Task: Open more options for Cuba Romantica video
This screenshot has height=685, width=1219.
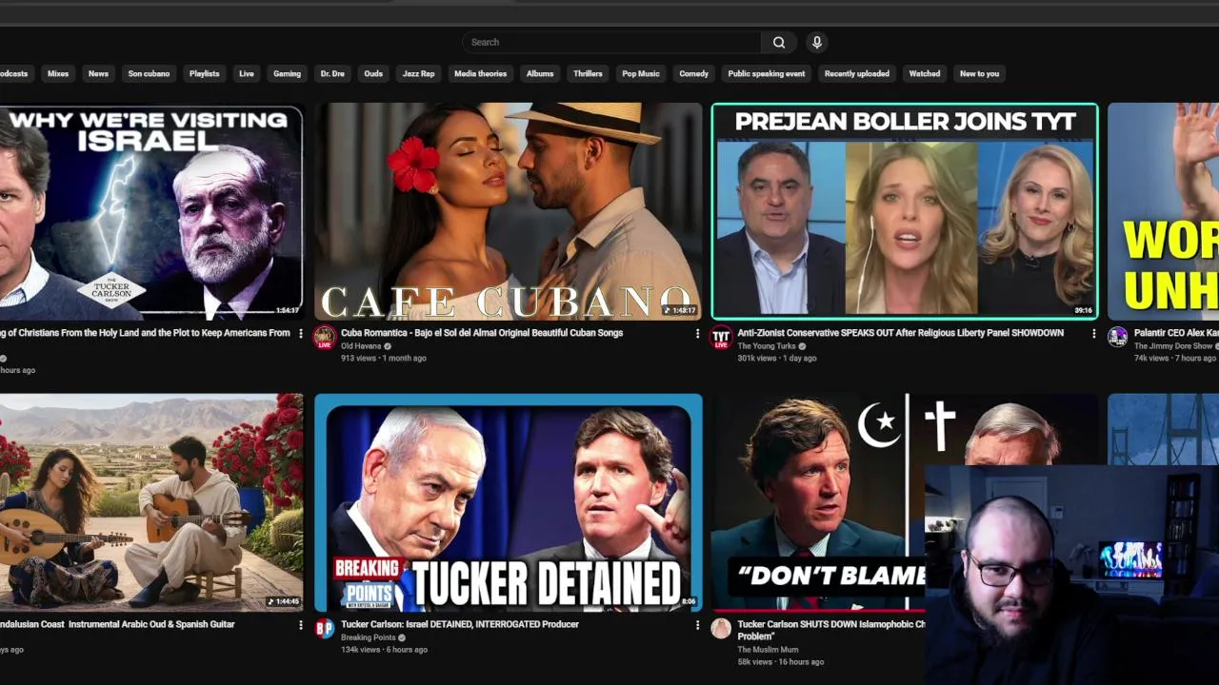Action: click(697, 334)
